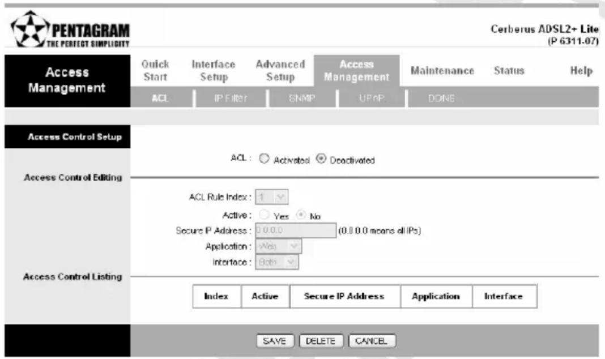Set ACL to Activated
The height and width of the screenshot is (359, 605).
tap(264, 159)
